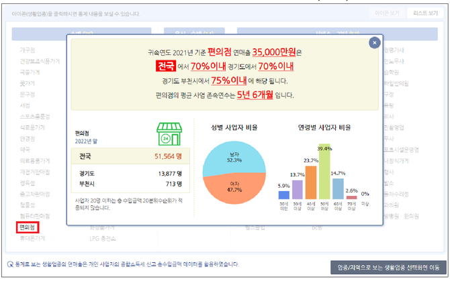
Task: Select 컴퓨터판매점 in the left list
Action: [x=34, y=216]
